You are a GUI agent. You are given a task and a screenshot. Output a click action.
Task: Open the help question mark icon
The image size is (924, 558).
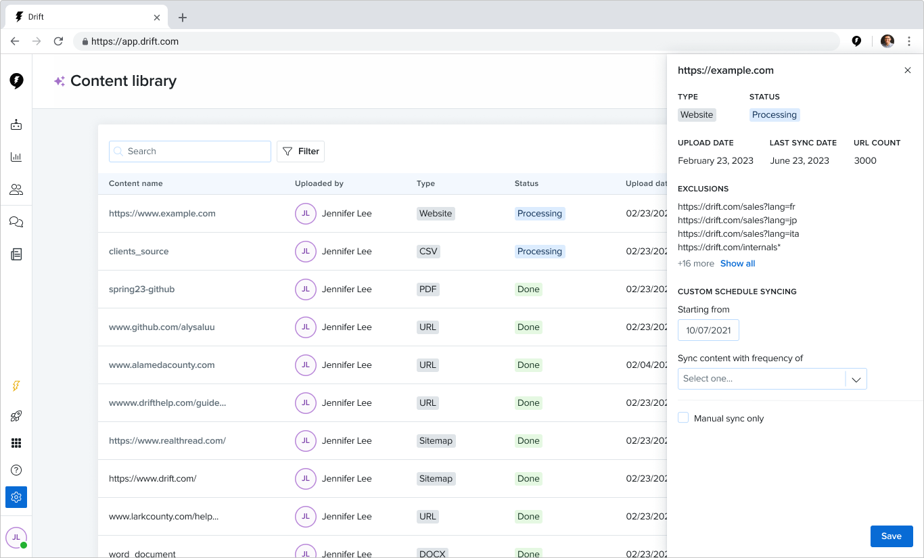click(x=16, y=470)
